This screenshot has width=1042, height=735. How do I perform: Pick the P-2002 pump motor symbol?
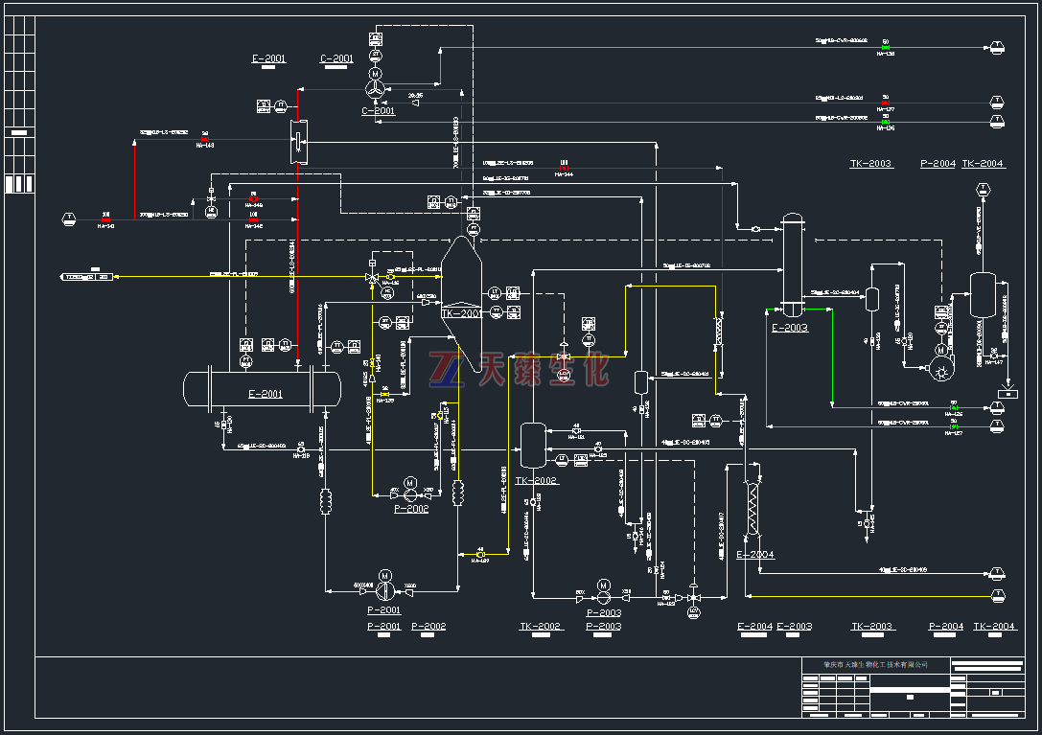(x=410, y=483)
